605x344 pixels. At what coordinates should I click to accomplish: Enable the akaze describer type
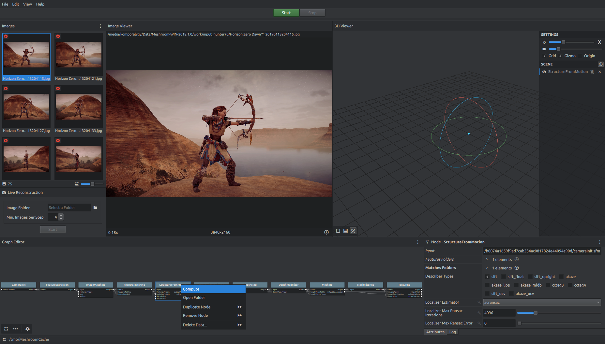tap(561, 277)
